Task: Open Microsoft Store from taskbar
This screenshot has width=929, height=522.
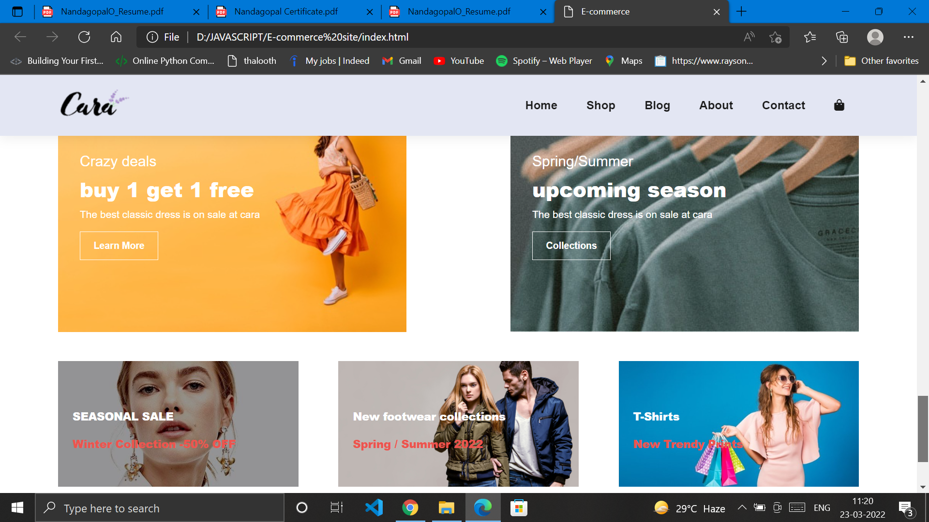Action: pos(519,507)
